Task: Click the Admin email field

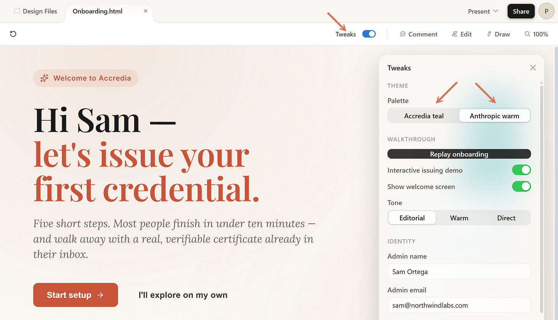Action: [459, 305]
